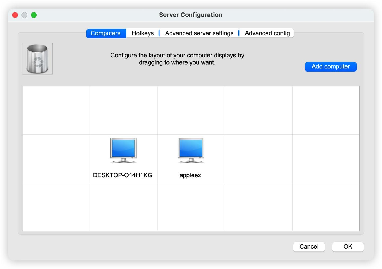
Task: Click the green zoom window button
Action: coord(34,15)
